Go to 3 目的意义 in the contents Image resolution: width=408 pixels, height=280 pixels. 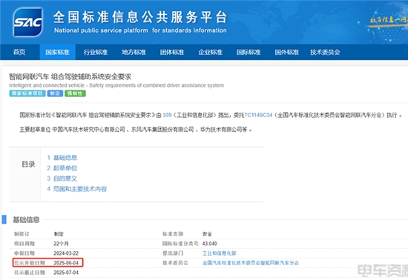tap(62, 179)
